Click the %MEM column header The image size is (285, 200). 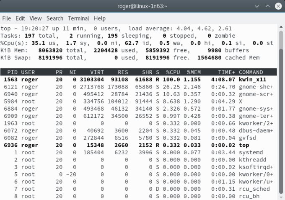[194, 72]
